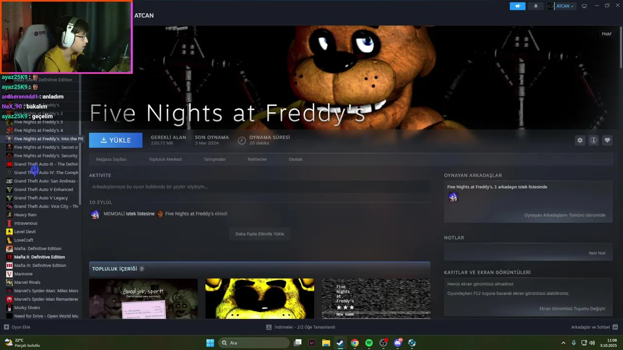
Task: Click MEMOALİ's avatar in the activity feed
Action: tap(95, 214)
